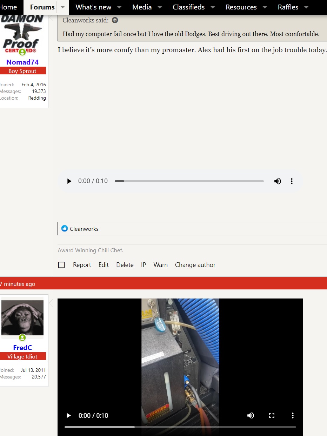
Task: Tick the post selection checkbox
Action: click(x=61, y=265)
